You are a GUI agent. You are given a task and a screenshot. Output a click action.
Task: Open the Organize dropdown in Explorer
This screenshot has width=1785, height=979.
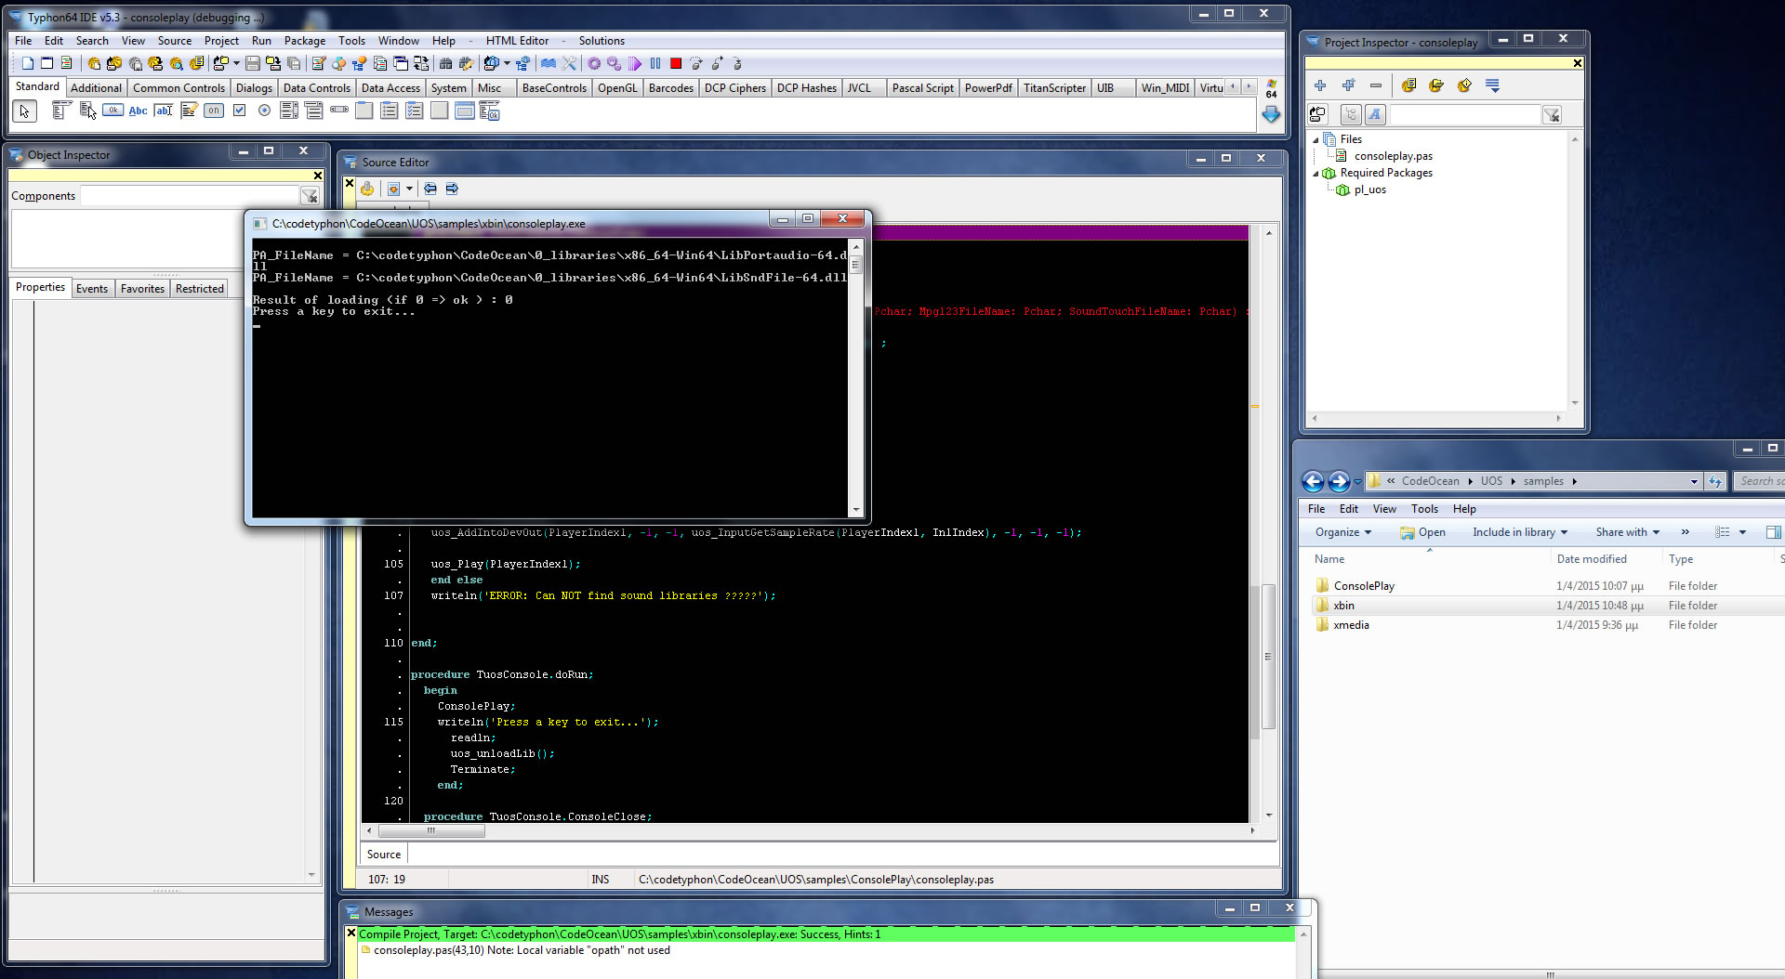pyautogui.click(x=1342, y=532)
